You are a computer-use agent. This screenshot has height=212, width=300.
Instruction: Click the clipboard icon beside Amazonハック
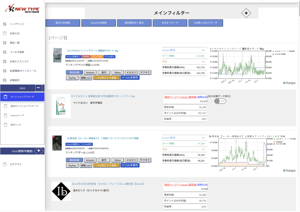coord(6,115)
